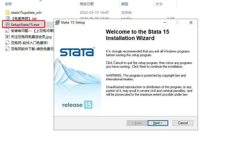
Task: Click the 羽免网软件下载 shortcut icon
Action: tap(7, 49)
